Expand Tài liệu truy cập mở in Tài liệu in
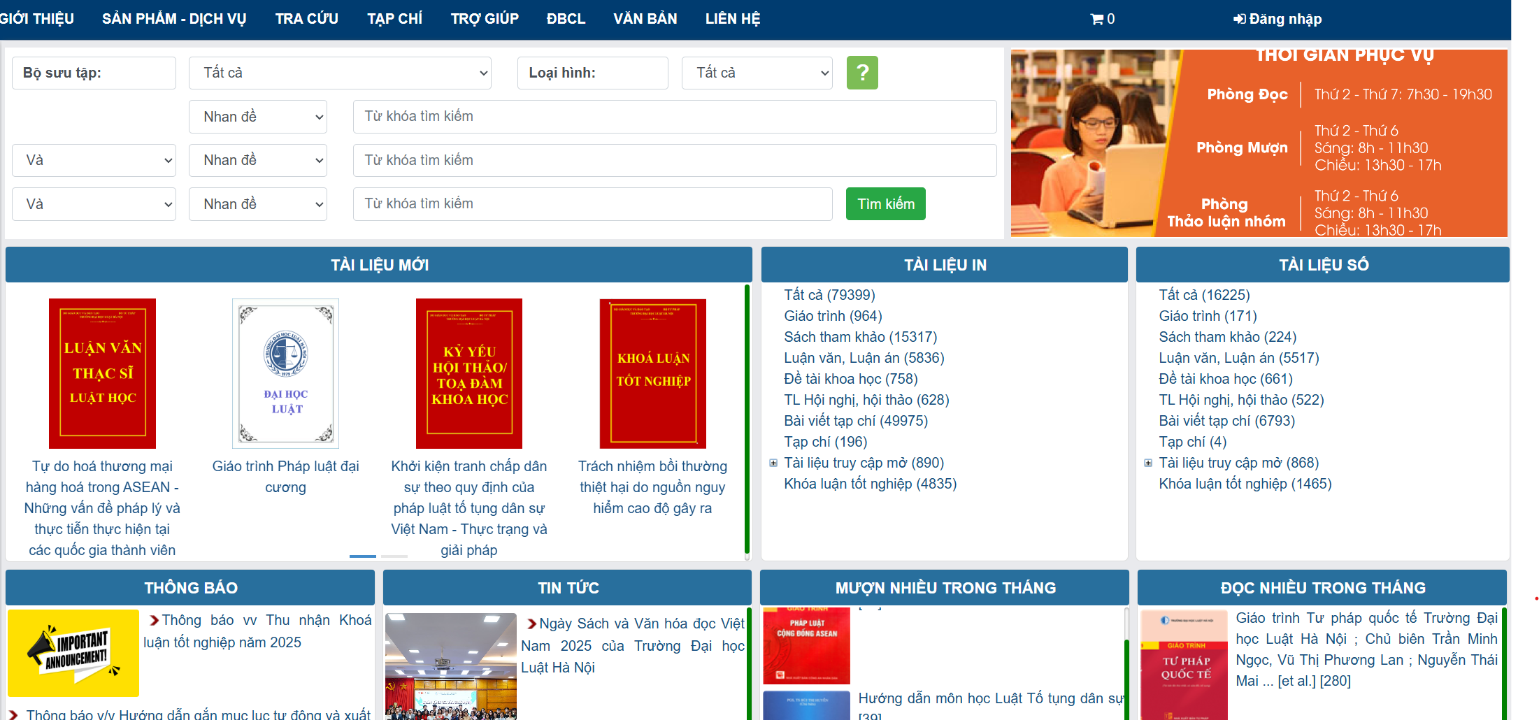 (x=773, y=463)
